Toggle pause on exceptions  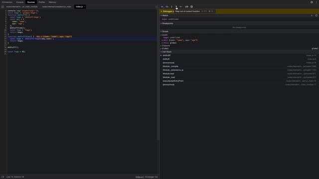[x=191, y=6]
